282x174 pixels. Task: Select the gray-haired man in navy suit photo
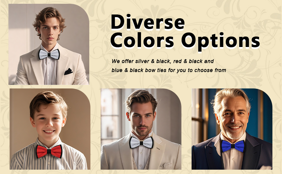(x=232, y=129)
